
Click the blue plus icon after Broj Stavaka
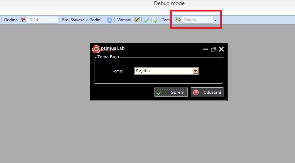click(x=110, y=20)
